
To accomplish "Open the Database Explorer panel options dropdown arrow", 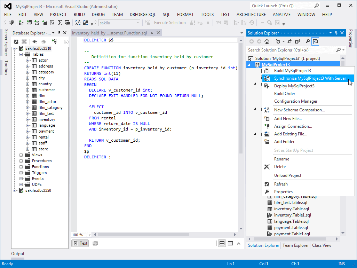I will [x=53, y=33].
